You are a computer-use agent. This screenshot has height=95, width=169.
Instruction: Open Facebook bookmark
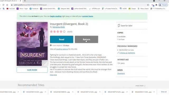coord(34,9)
